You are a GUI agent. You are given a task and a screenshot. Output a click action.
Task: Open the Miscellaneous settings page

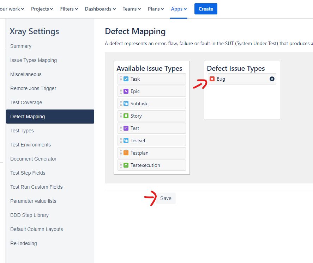(26, 74)
